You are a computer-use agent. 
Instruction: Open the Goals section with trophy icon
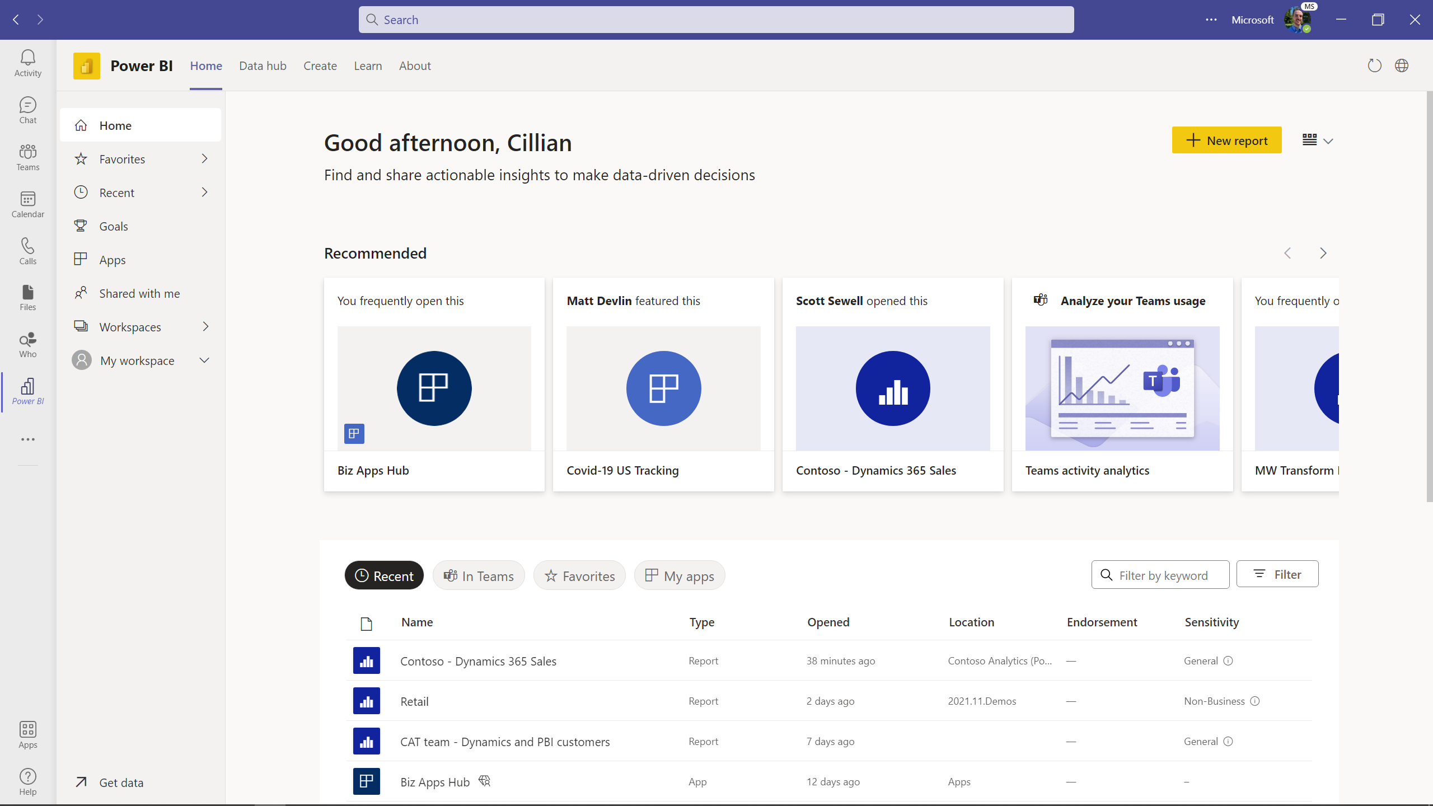click(114, 226)
